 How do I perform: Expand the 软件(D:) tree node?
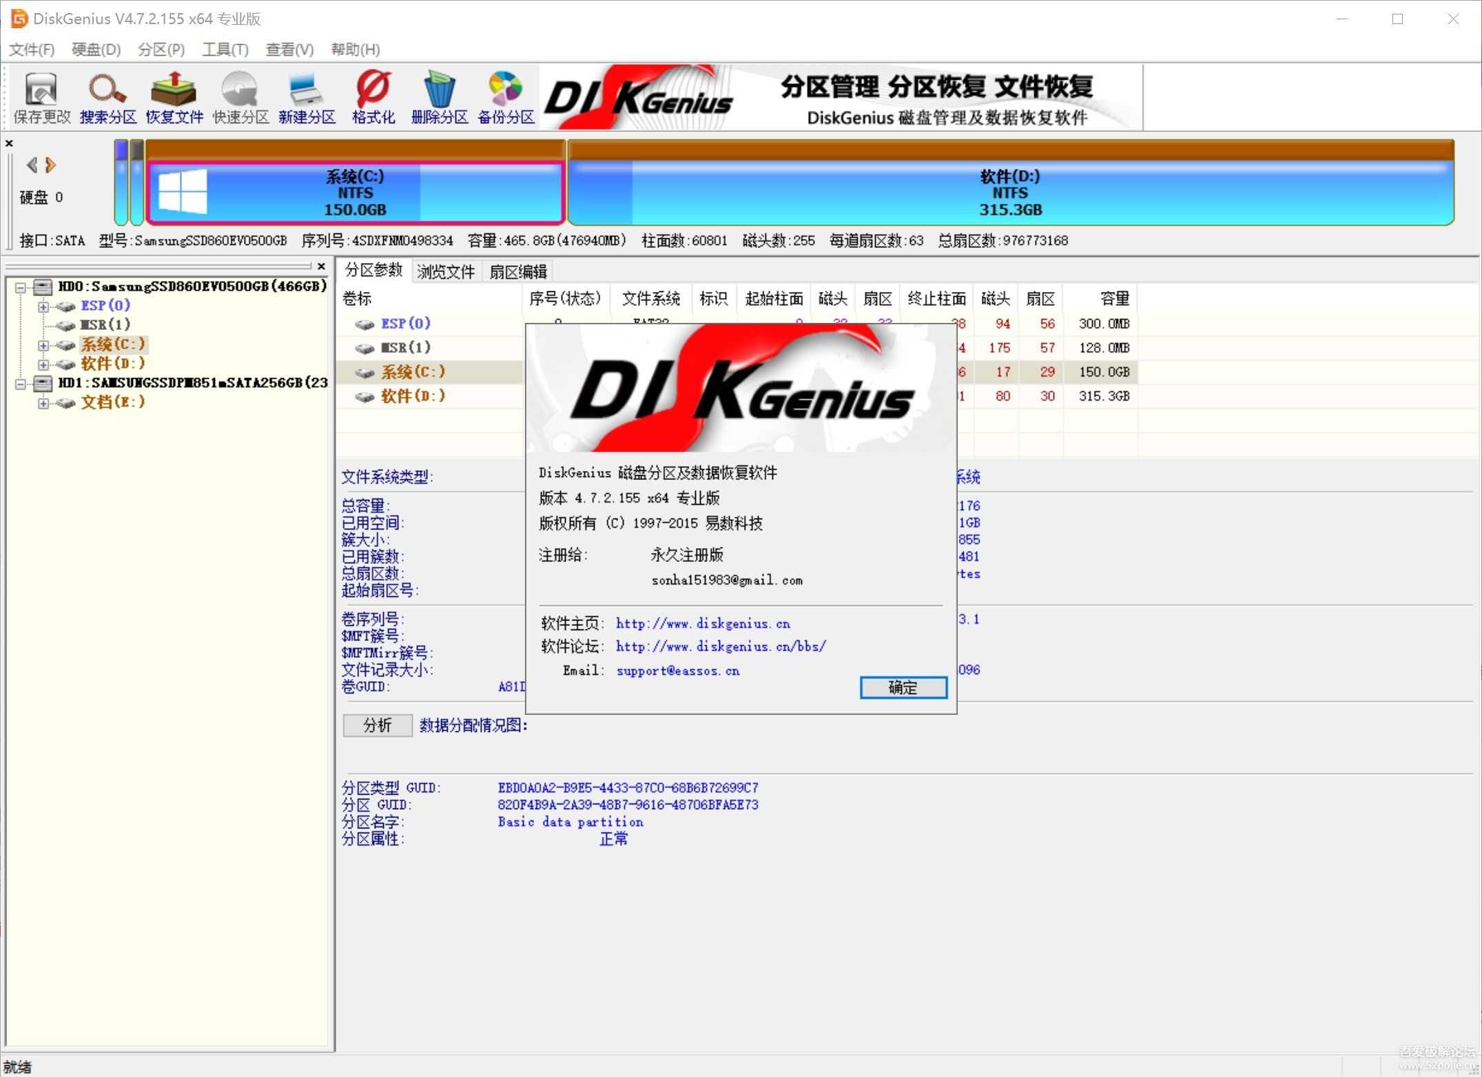(43, 364)
